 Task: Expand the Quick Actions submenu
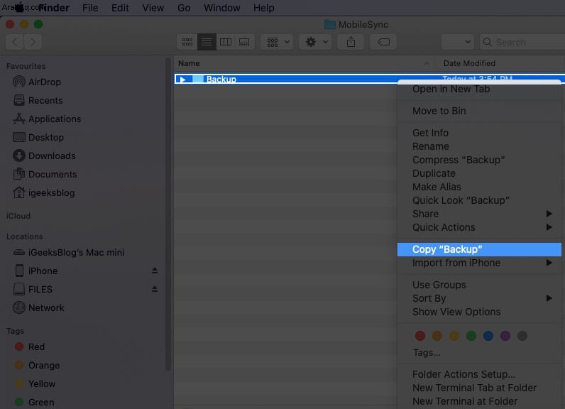[x=479, y=227]
